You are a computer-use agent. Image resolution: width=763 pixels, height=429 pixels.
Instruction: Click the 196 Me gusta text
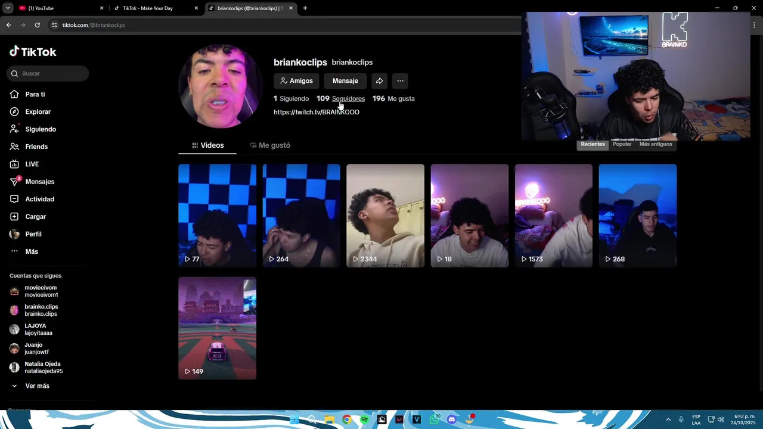pos(393,99)
